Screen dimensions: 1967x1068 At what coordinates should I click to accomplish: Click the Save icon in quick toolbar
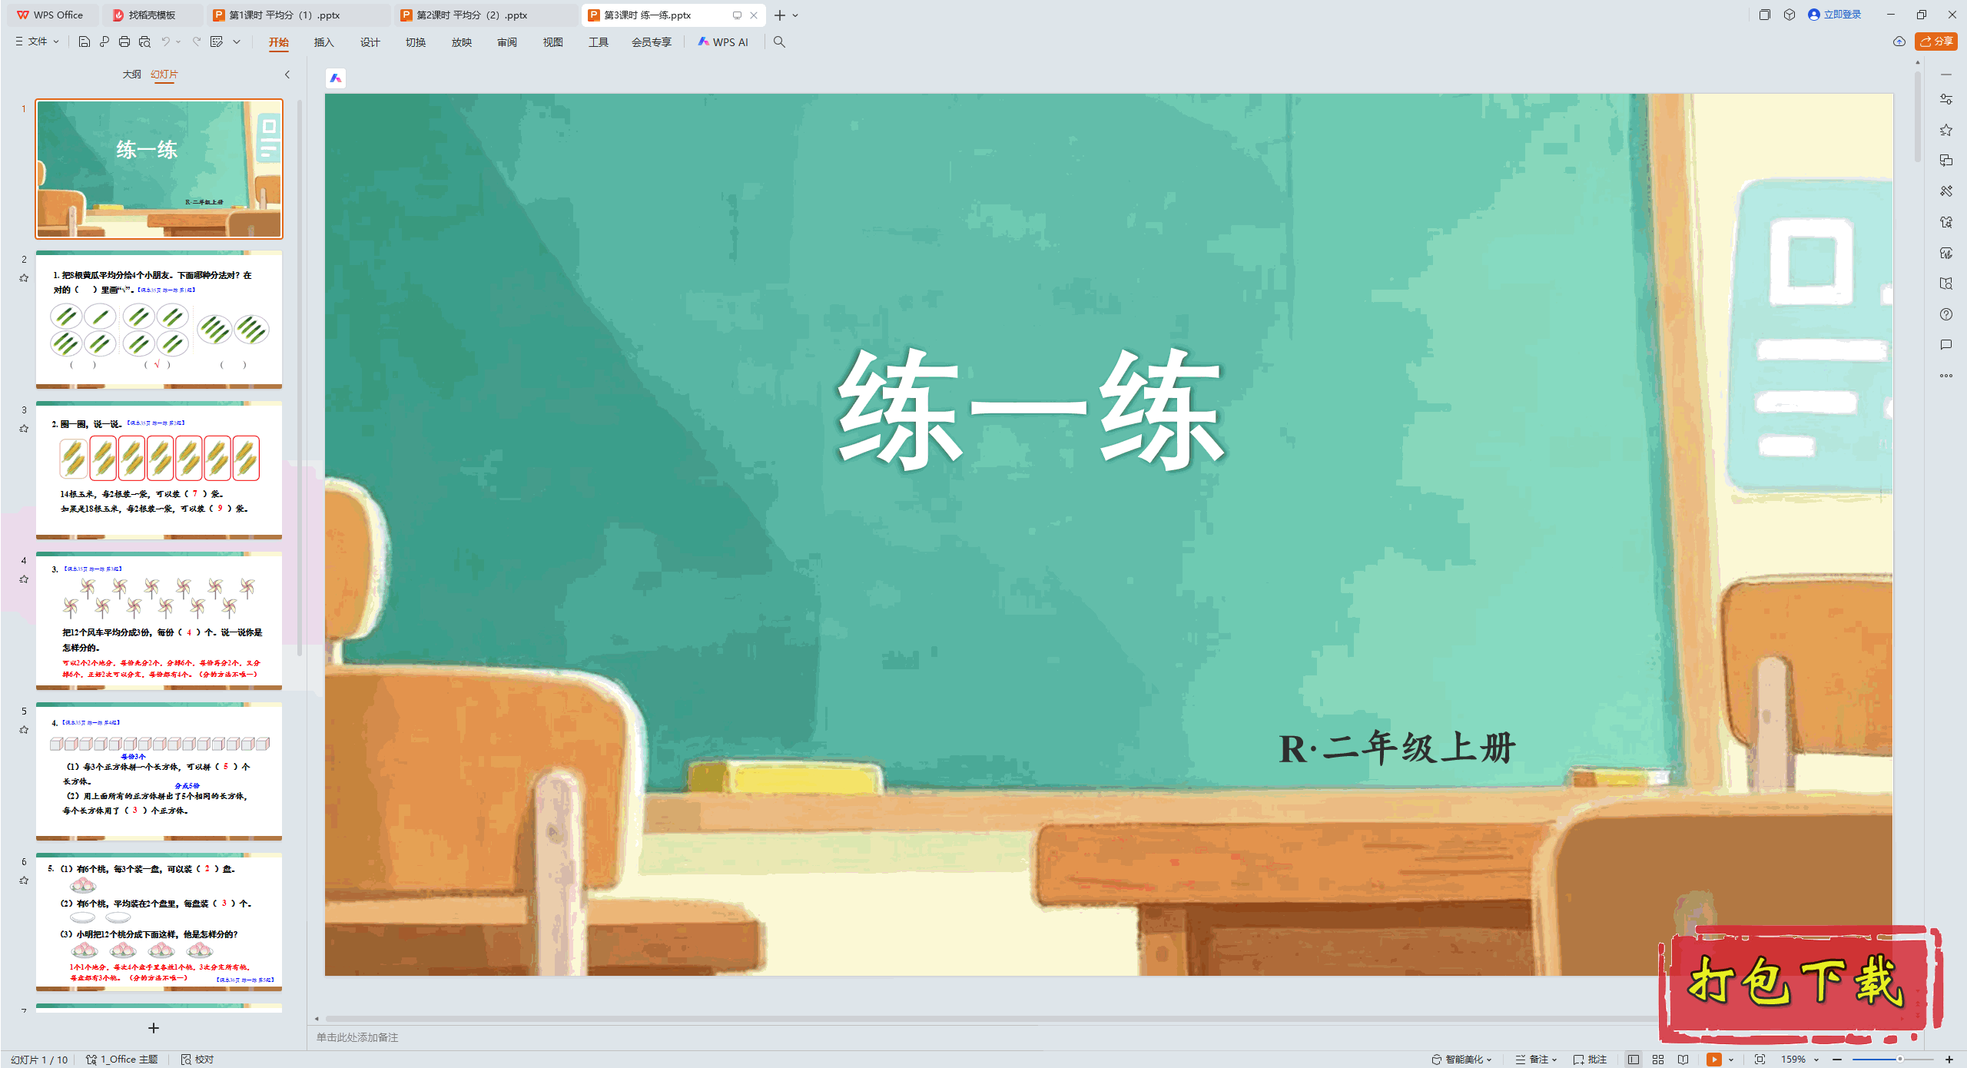[85, 41]
